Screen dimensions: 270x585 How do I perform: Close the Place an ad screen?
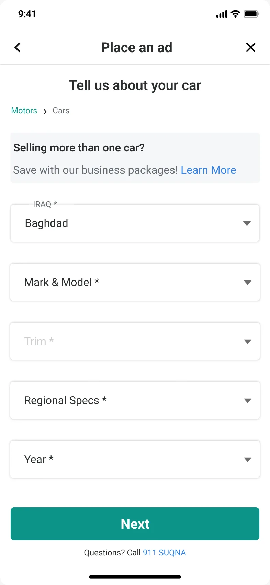(251, 47)
